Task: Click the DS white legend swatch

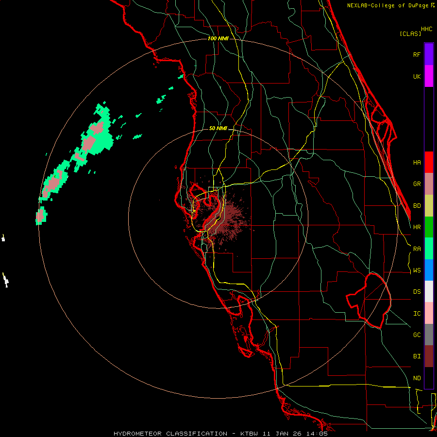Action: 429,291
